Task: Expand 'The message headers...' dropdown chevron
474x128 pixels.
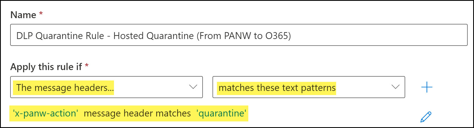Action: [193, 87]
